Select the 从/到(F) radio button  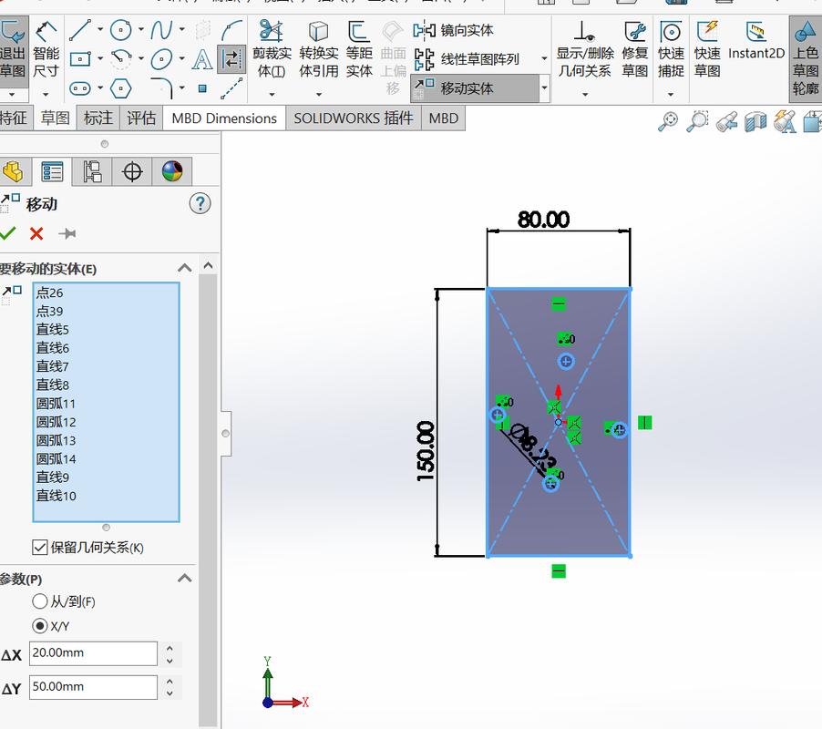pyautogui.click(x=39, y=601)
